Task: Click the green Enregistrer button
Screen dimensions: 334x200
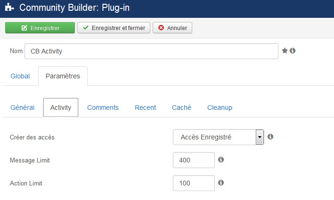Action: 40,28
